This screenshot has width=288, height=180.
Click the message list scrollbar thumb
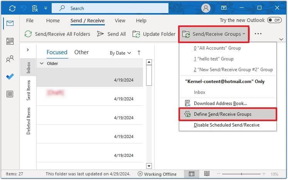coord(149,75)
